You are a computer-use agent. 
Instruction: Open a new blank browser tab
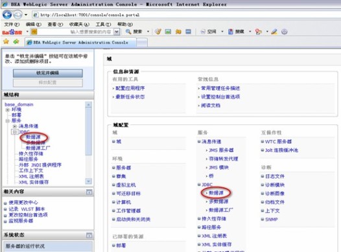142,42
